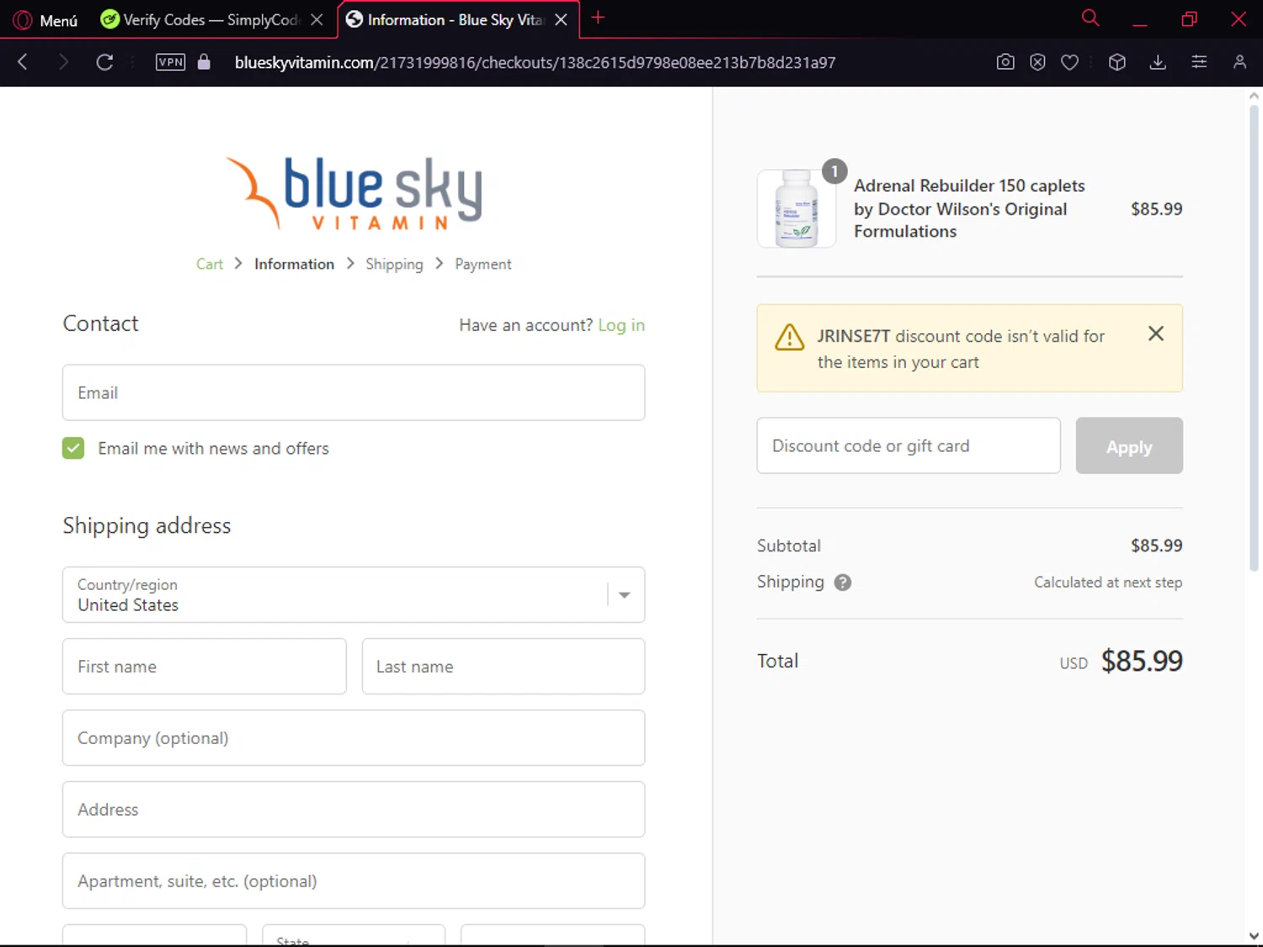Viewport: 1263px width, 947px height.
Task: Focus the Discount code or gift card field
Action: click(909, 445)
